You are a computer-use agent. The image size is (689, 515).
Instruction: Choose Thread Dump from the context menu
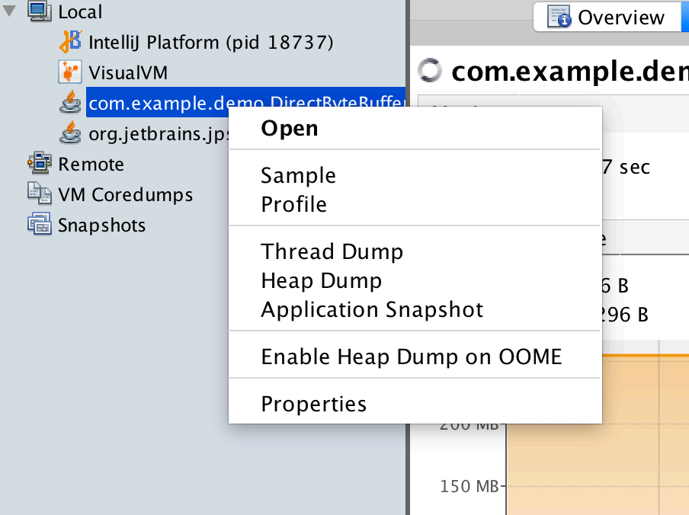coord(415,251)
